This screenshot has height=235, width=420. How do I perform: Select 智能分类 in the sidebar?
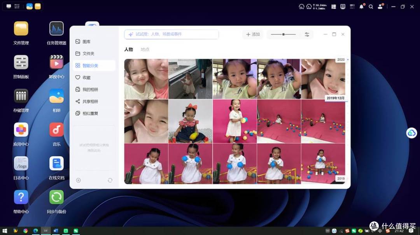coord(94,66)
